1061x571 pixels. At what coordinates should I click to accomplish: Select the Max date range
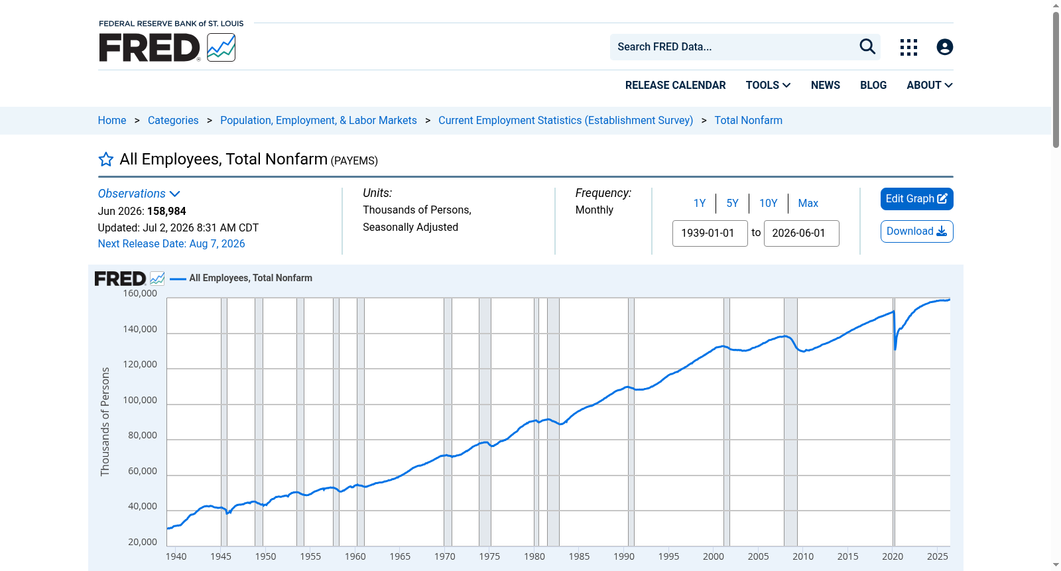tap(808, 203)
